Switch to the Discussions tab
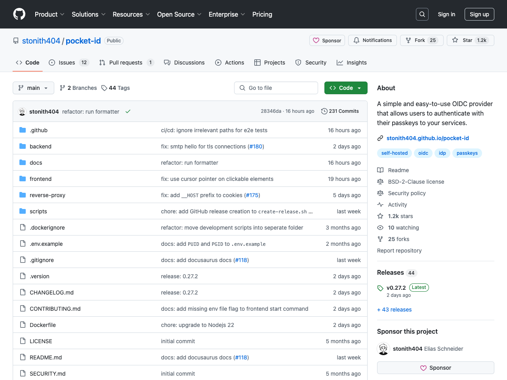The width and height of the screenshot is (507, 380). click(184, 63)
